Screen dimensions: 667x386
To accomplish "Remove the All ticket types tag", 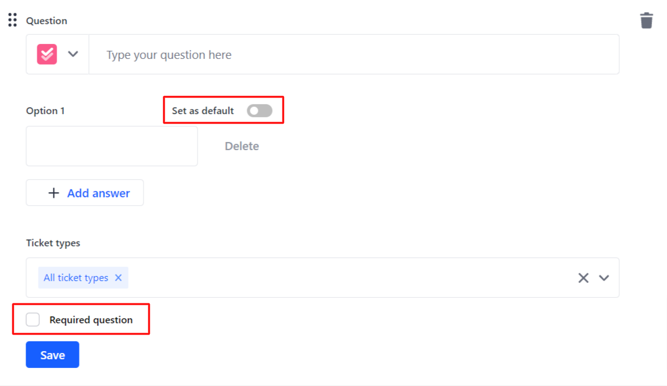I will tap(118, 277).
